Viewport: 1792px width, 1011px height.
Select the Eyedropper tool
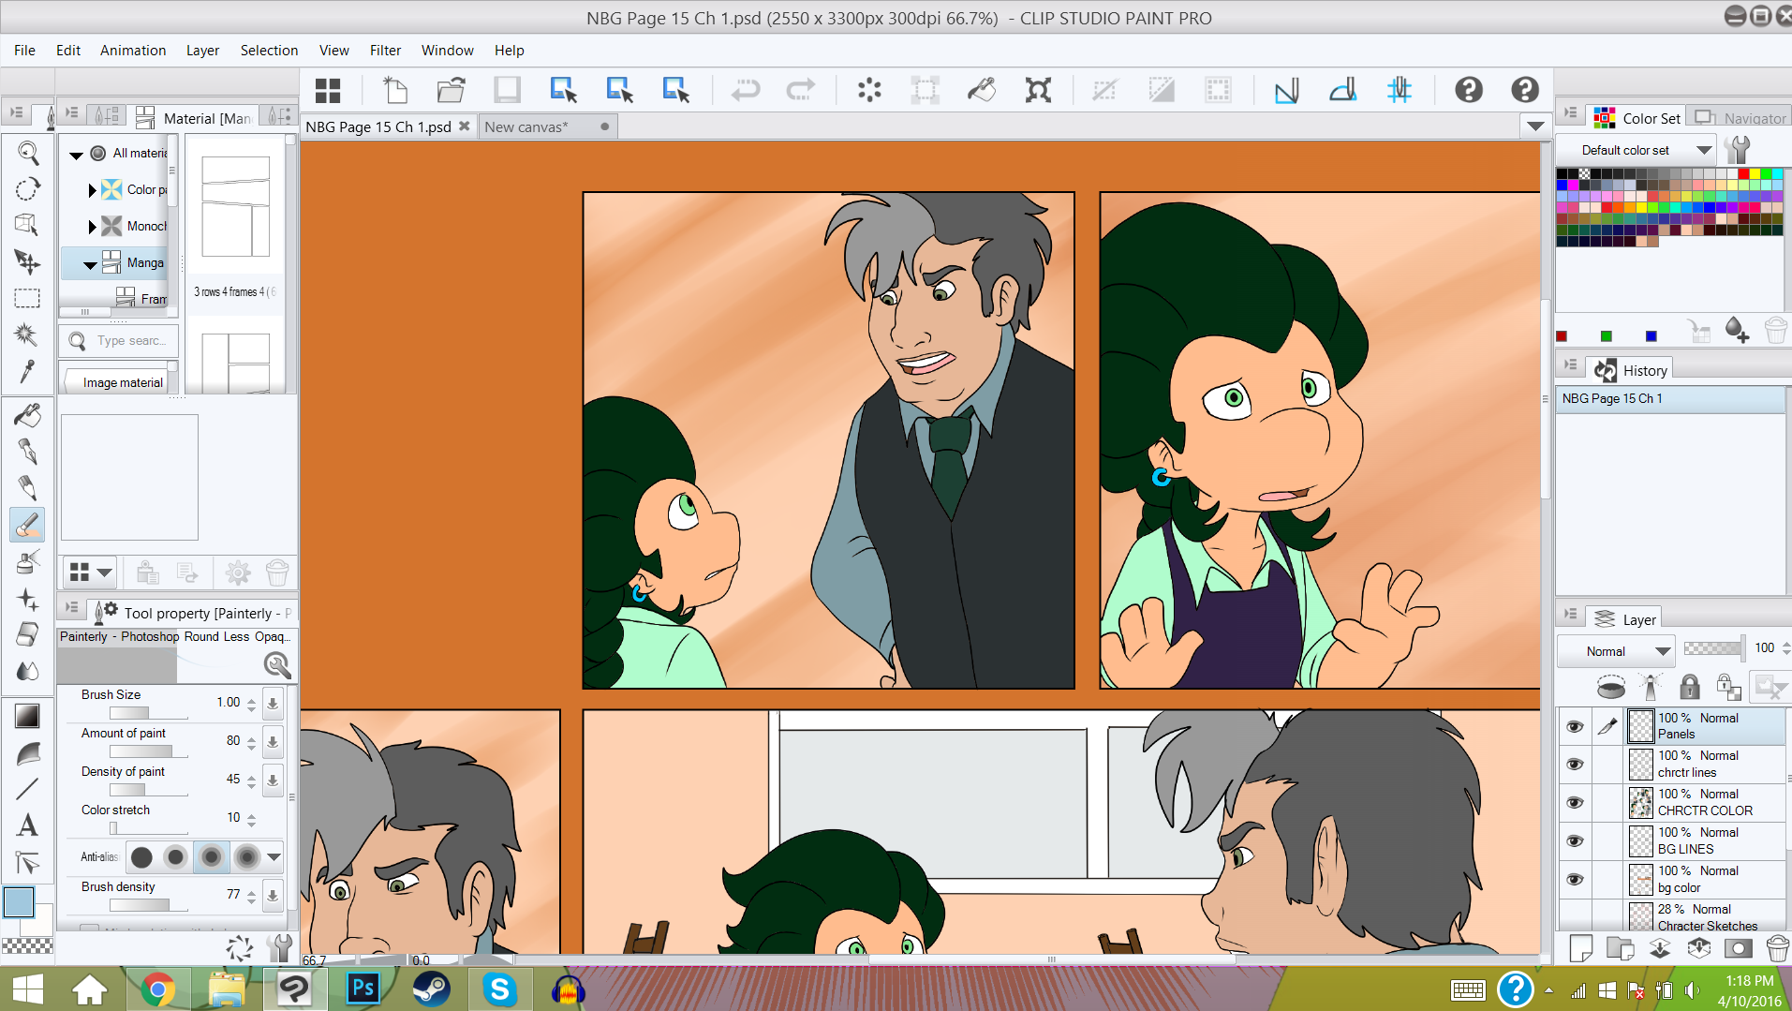click(27, 371)
